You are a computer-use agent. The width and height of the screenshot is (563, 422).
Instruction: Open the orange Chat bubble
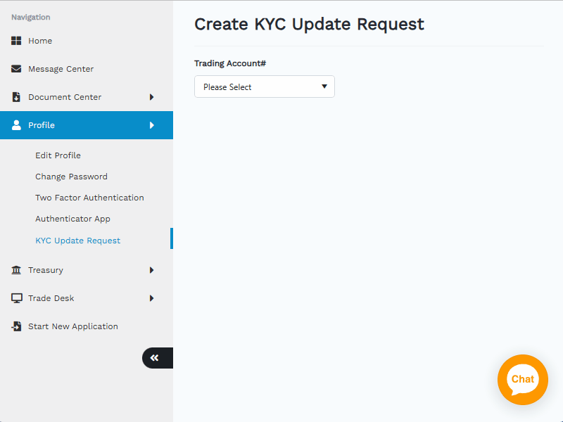pos(522,379)
